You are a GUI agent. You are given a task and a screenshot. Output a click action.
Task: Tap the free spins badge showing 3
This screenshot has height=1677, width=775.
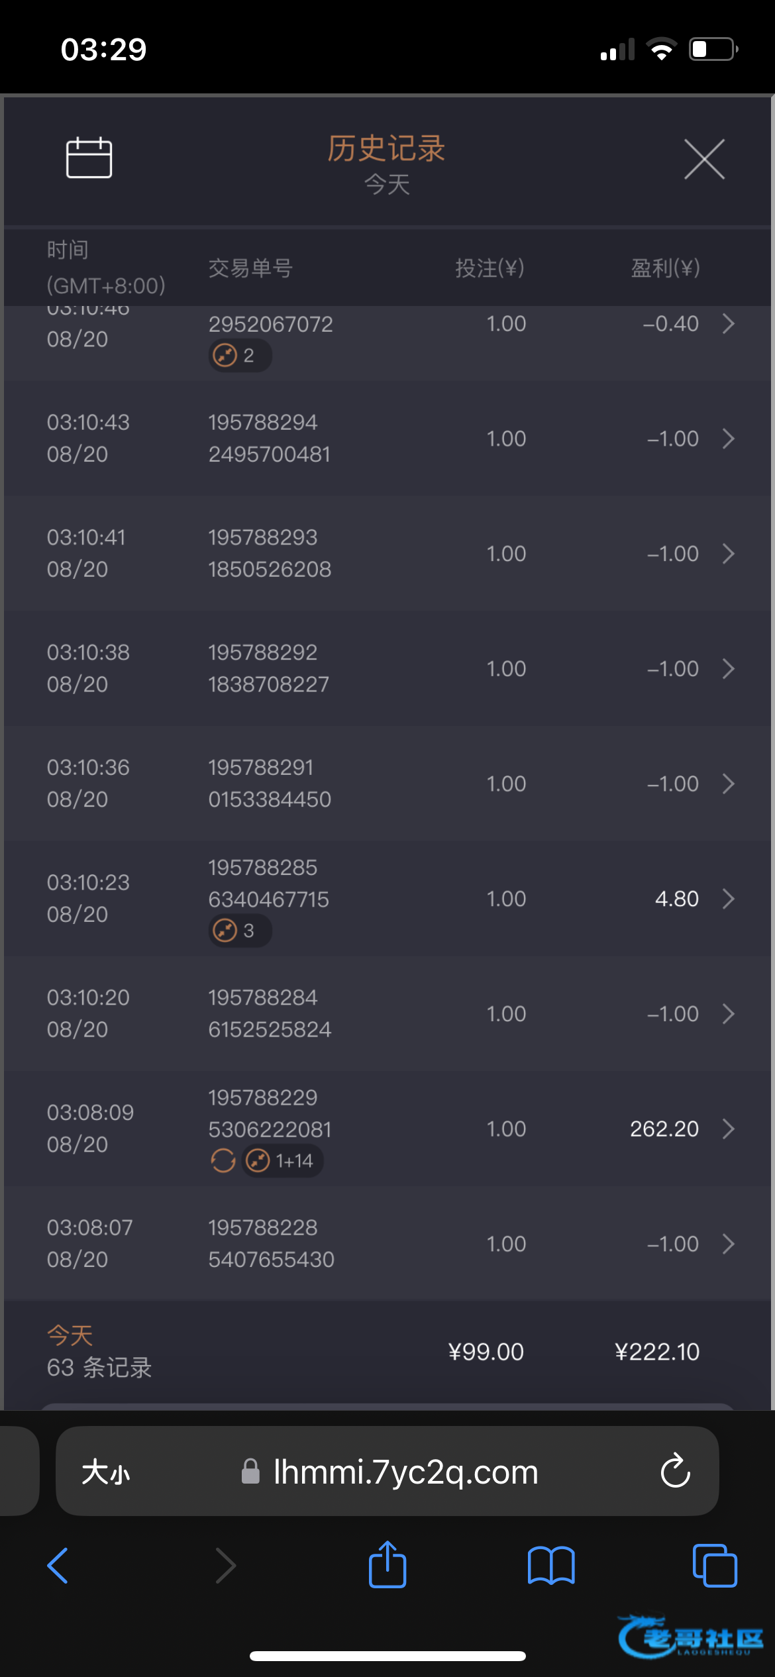tap(240, 931)
